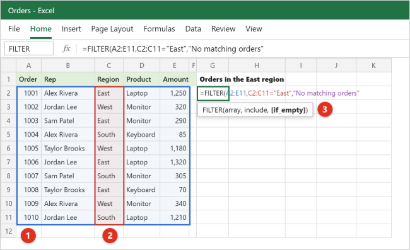Select row 1 header

(x=9, y=79)
